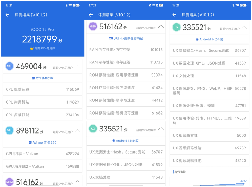Select the ROM 存储性能-随机读写速度 row
Screen dimensions: 252x187
pyautogui.click(x=126, y=113)
